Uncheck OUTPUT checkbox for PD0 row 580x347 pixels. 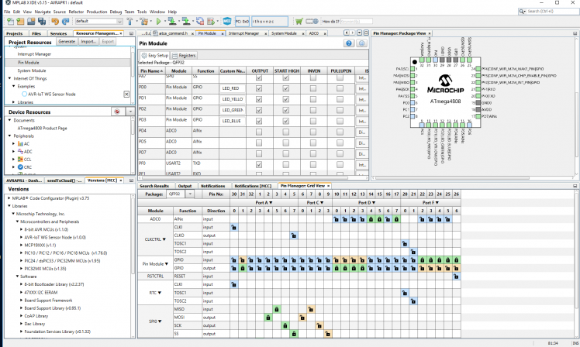[259, 88]
